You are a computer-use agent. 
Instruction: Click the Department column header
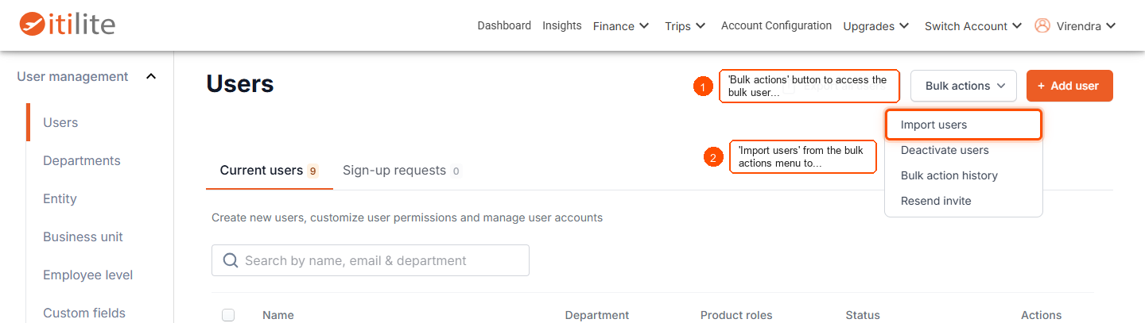(597, 315)
